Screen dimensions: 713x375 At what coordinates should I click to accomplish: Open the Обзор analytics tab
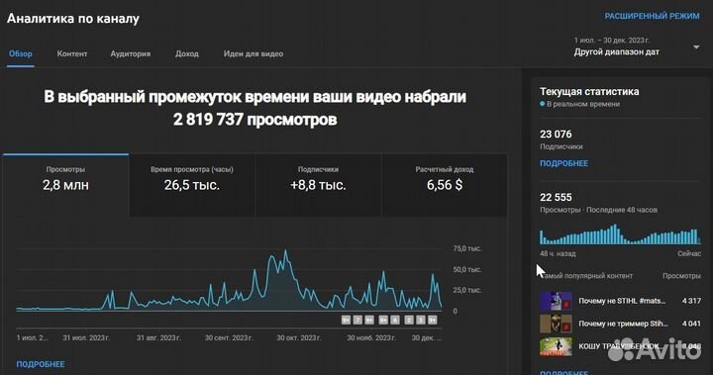pos(21,53)
